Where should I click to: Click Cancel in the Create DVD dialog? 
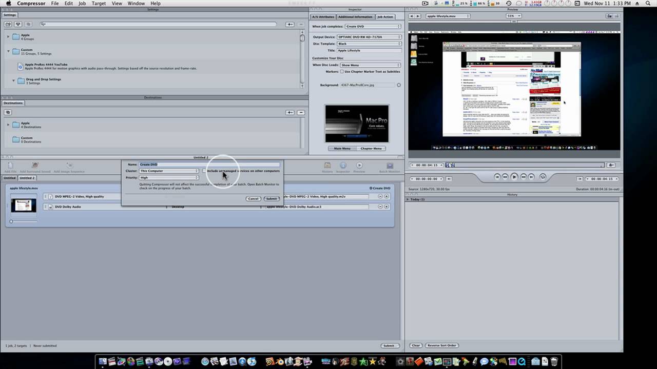click(253, 198)
